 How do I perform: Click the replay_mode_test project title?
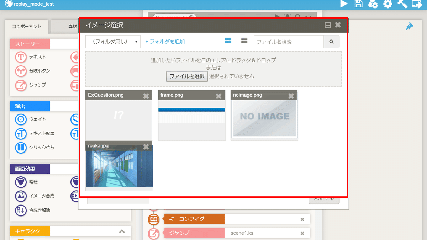34,4
